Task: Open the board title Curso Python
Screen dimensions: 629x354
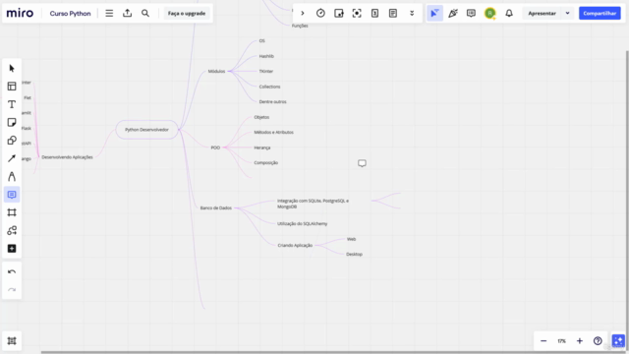Action: point(70,13)
